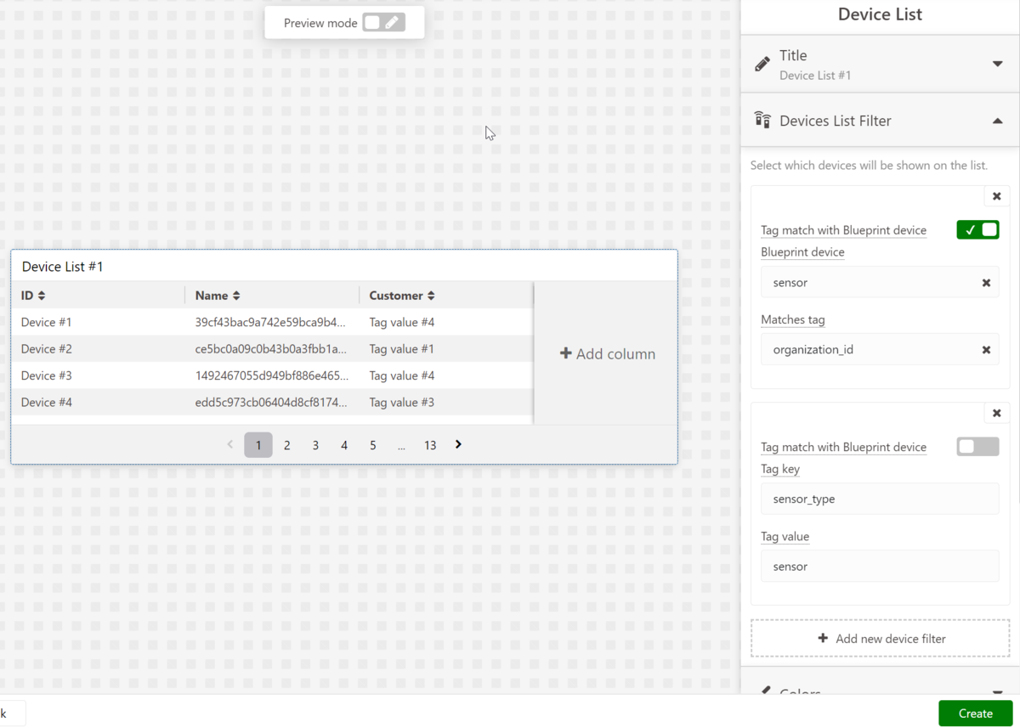Screen dimensions: 1020x728
Task: Sort table by Customer column
Action: (431, 296)
